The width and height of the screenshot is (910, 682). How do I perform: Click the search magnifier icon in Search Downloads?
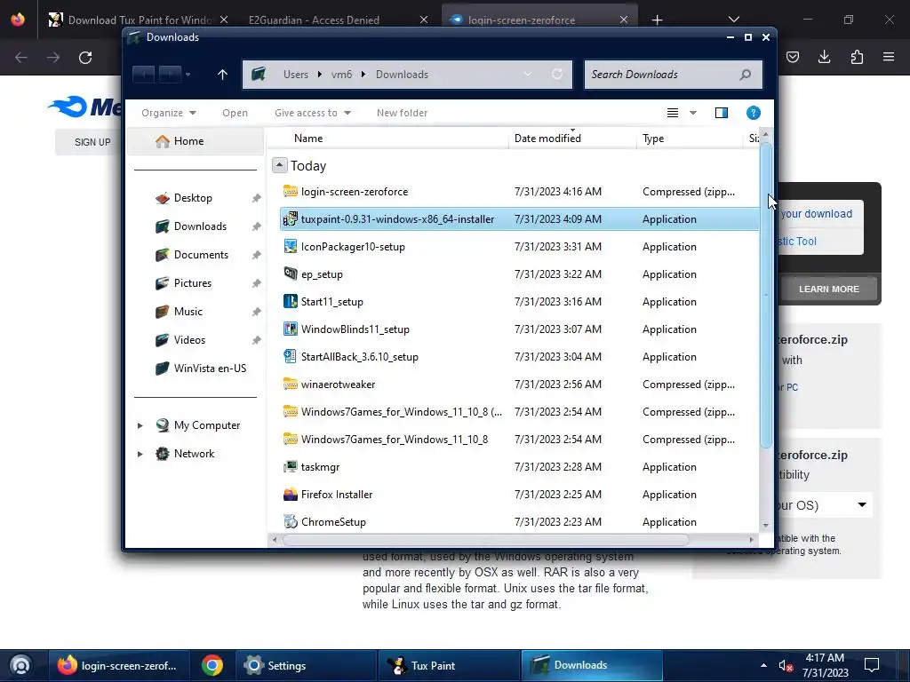tap(746, 75)
